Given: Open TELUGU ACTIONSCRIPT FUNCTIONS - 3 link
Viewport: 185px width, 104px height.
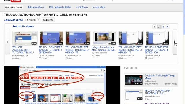Looking at the screenshot, I should [158, 92].
